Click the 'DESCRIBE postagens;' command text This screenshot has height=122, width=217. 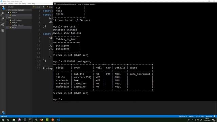coord(77,61)
